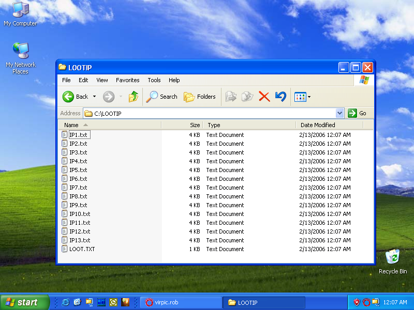
Task: Open the Help menu
Action: 174,80
